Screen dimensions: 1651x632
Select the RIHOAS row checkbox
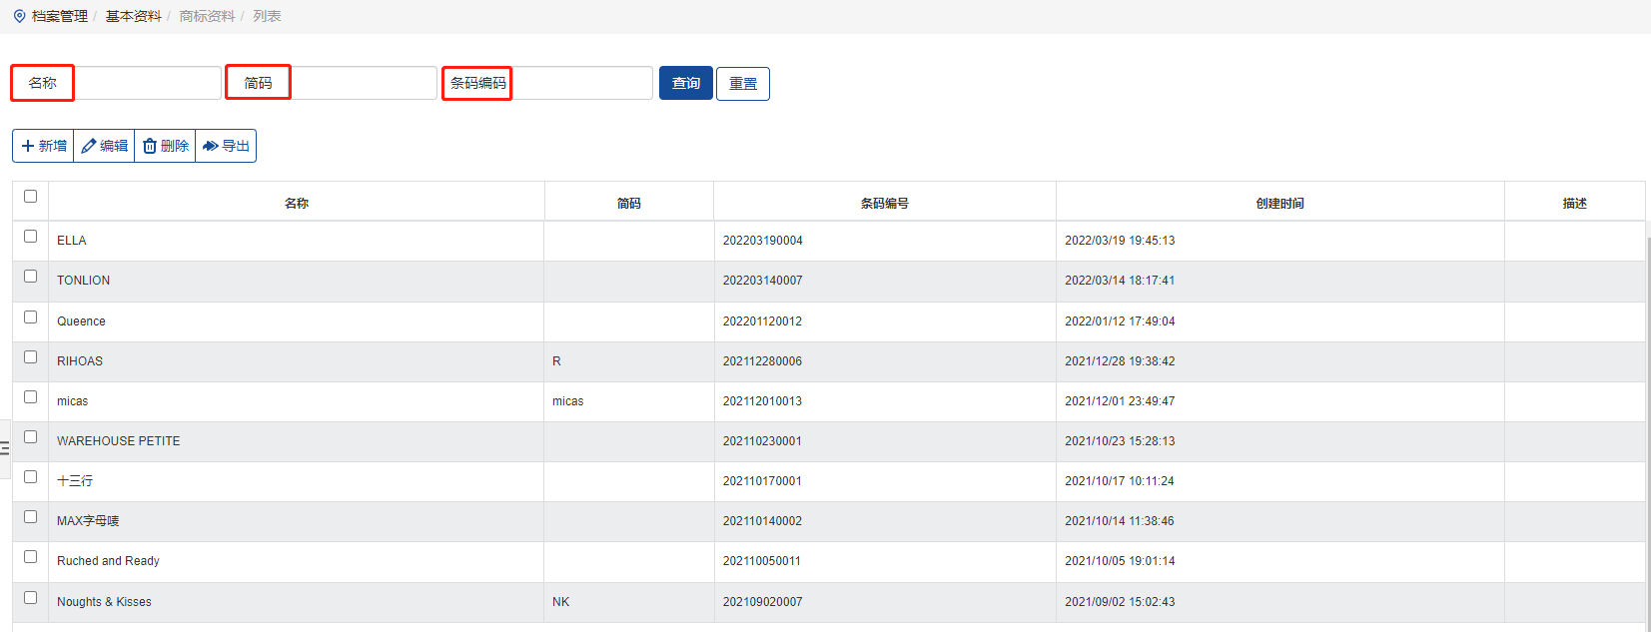click(30, 357)
